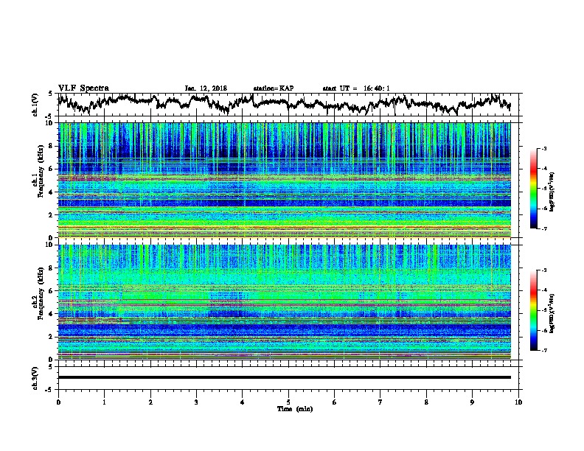Viewport: 584px width, 451px height.
Task: Click the ch.1 spectrogram panel
Action: (284, 180)
